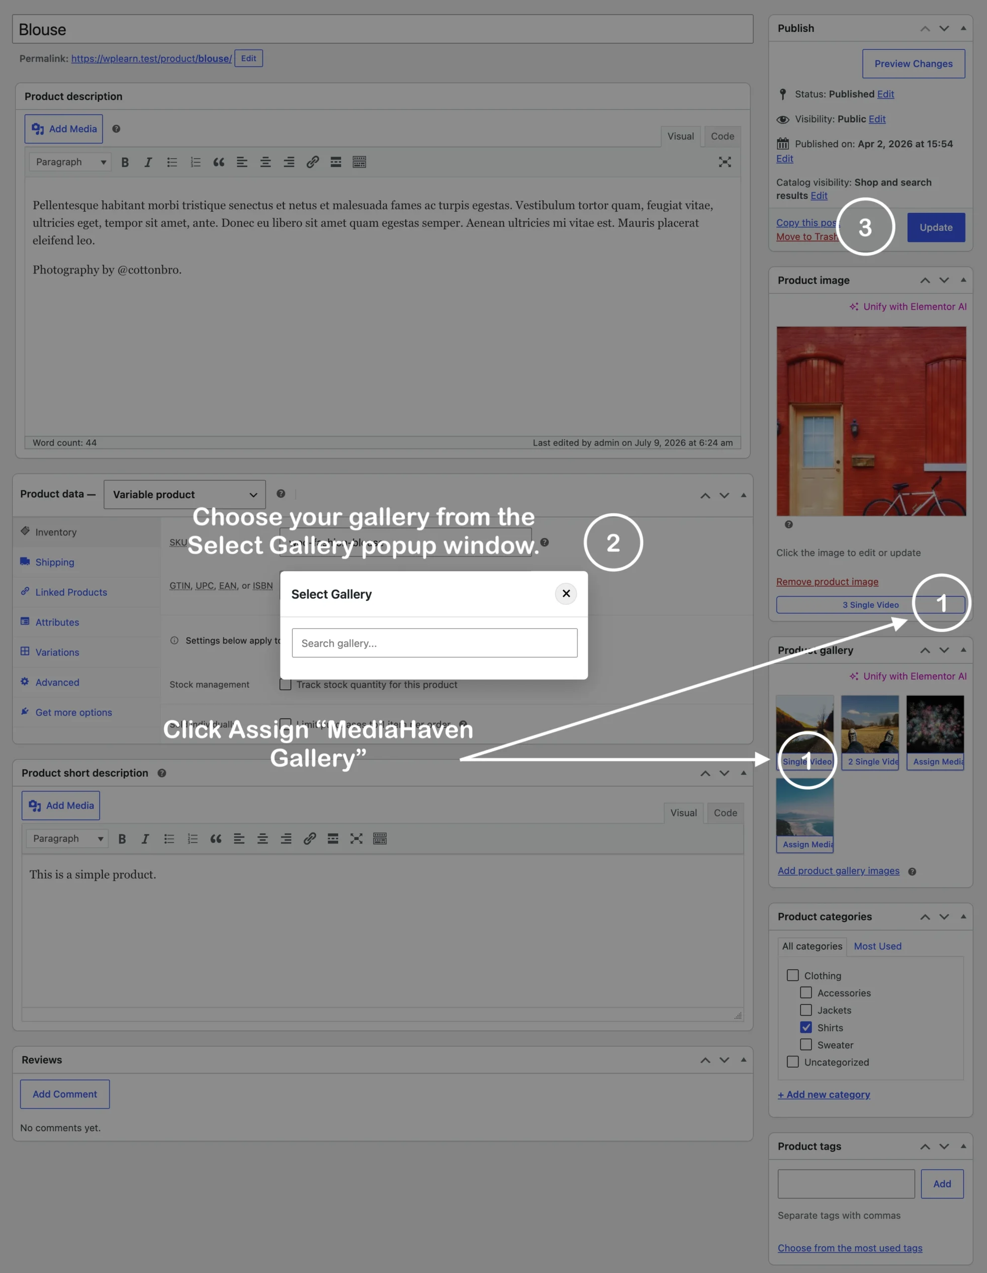Click Bold in short description toolbar
This screenshot has height=1273, width=987.
[122, 839]
